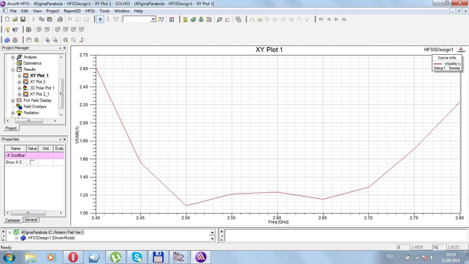Image resolution: width=469 pixels, height=264 pixels.
Task: Collapse the Results tree node
Action: point(13,70)
